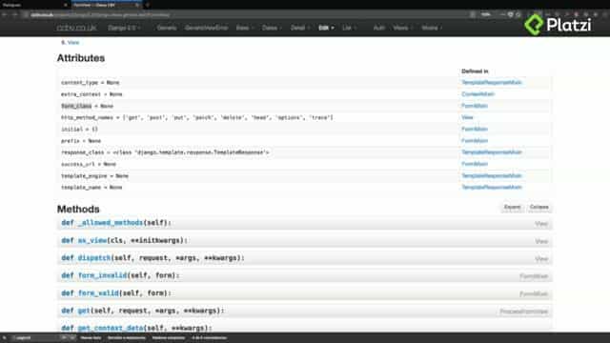610x343 pixels.
Task: Click the browser back arrow
Action: (x=5, y=15)
